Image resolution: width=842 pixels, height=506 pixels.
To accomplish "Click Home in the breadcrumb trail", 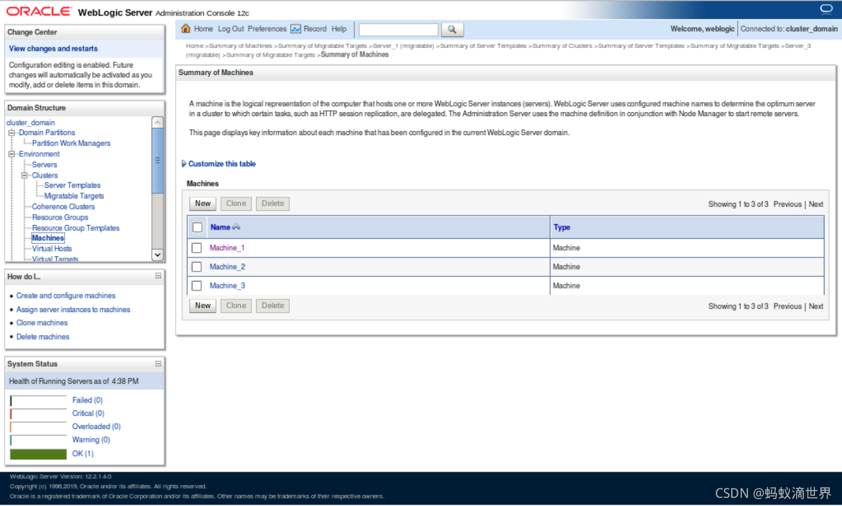I will click(x=194, y=46).
